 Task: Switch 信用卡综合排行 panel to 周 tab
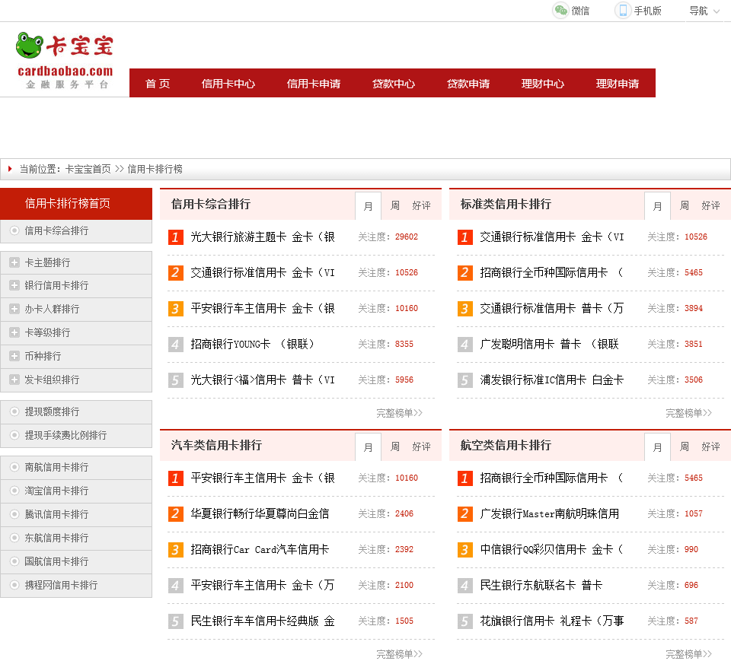[395, 206]
